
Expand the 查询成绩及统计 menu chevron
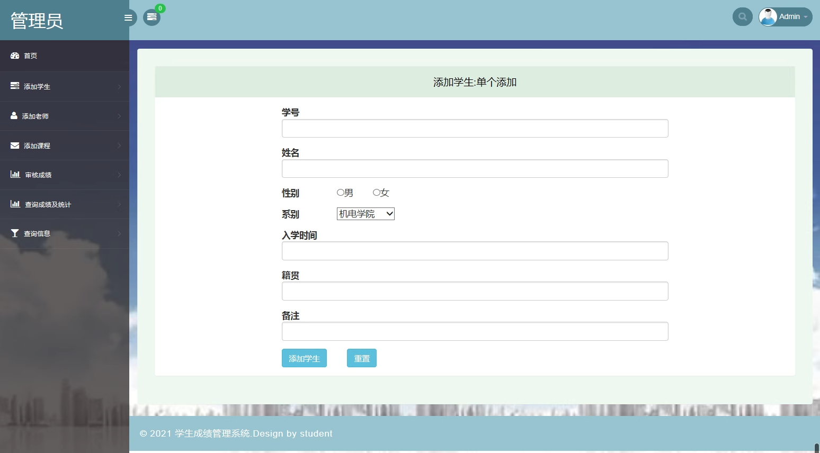click(x=119, y=204)
